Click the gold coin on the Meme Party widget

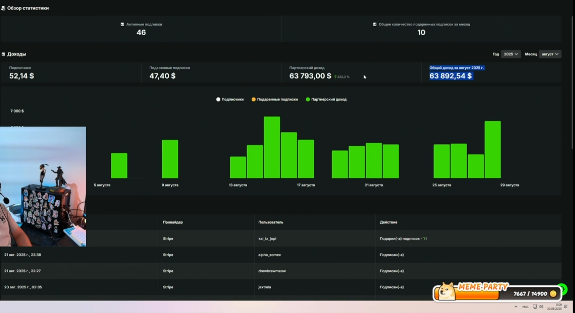coord(553,294)
